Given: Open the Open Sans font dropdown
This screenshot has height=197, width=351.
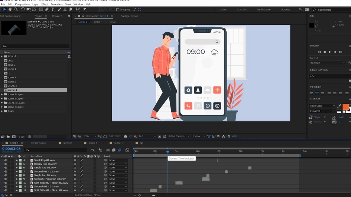Looking at the screenshot, I should [322, 106].
